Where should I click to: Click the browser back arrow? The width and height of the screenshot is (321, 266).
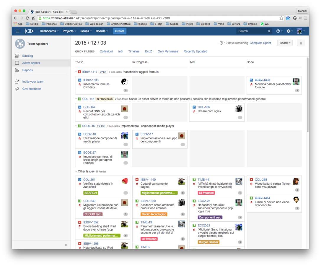coord(16,18)
